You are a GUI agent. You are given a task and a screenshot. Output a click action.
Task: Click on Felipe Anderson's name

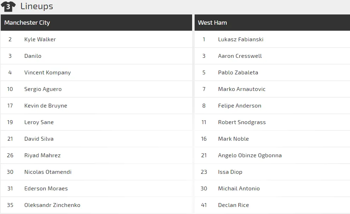coord(239,106)
